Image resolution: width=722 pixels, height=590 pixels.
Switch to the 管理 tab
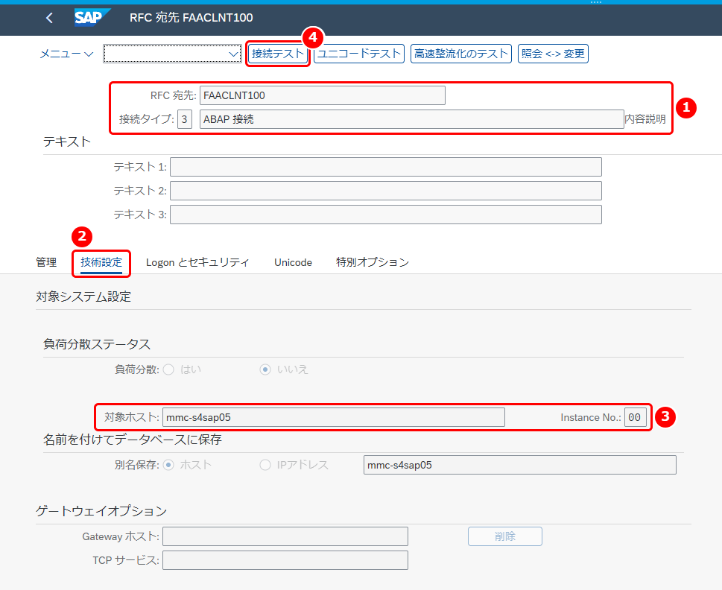(x=46, y=262)
